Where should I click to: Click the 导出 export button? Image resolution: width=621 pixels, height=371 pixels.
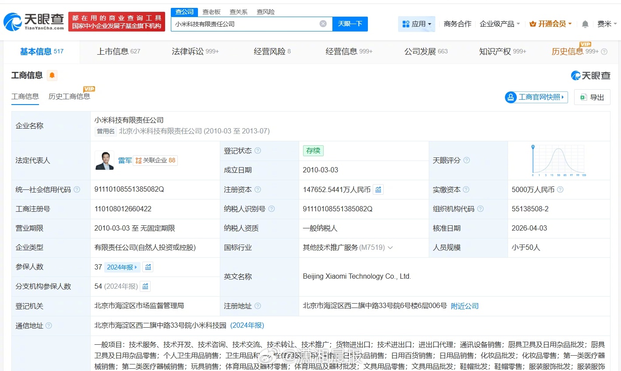pos(592,97)
